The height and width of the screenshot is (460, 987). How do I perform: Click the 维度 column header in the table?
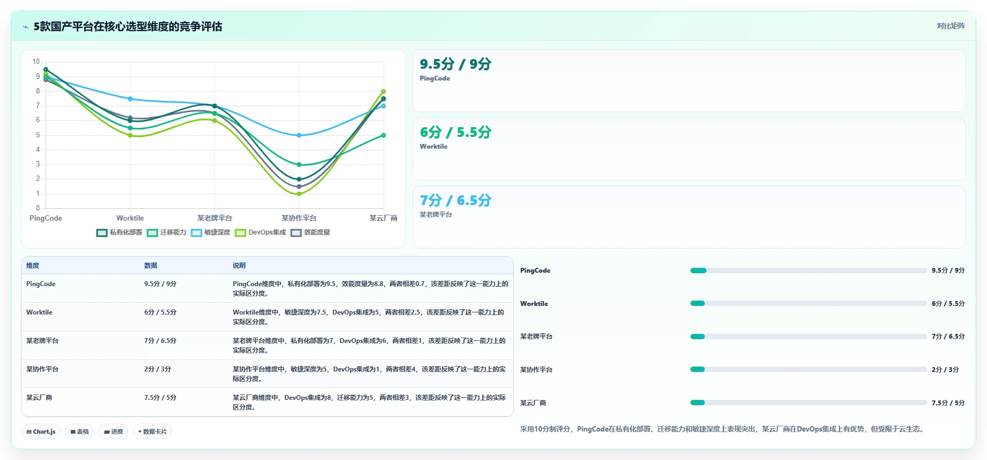33,266
